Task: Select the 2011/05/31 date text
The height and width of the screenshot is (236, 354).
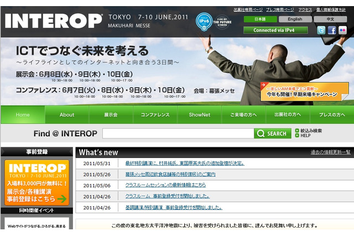Action: pos(97,163)
